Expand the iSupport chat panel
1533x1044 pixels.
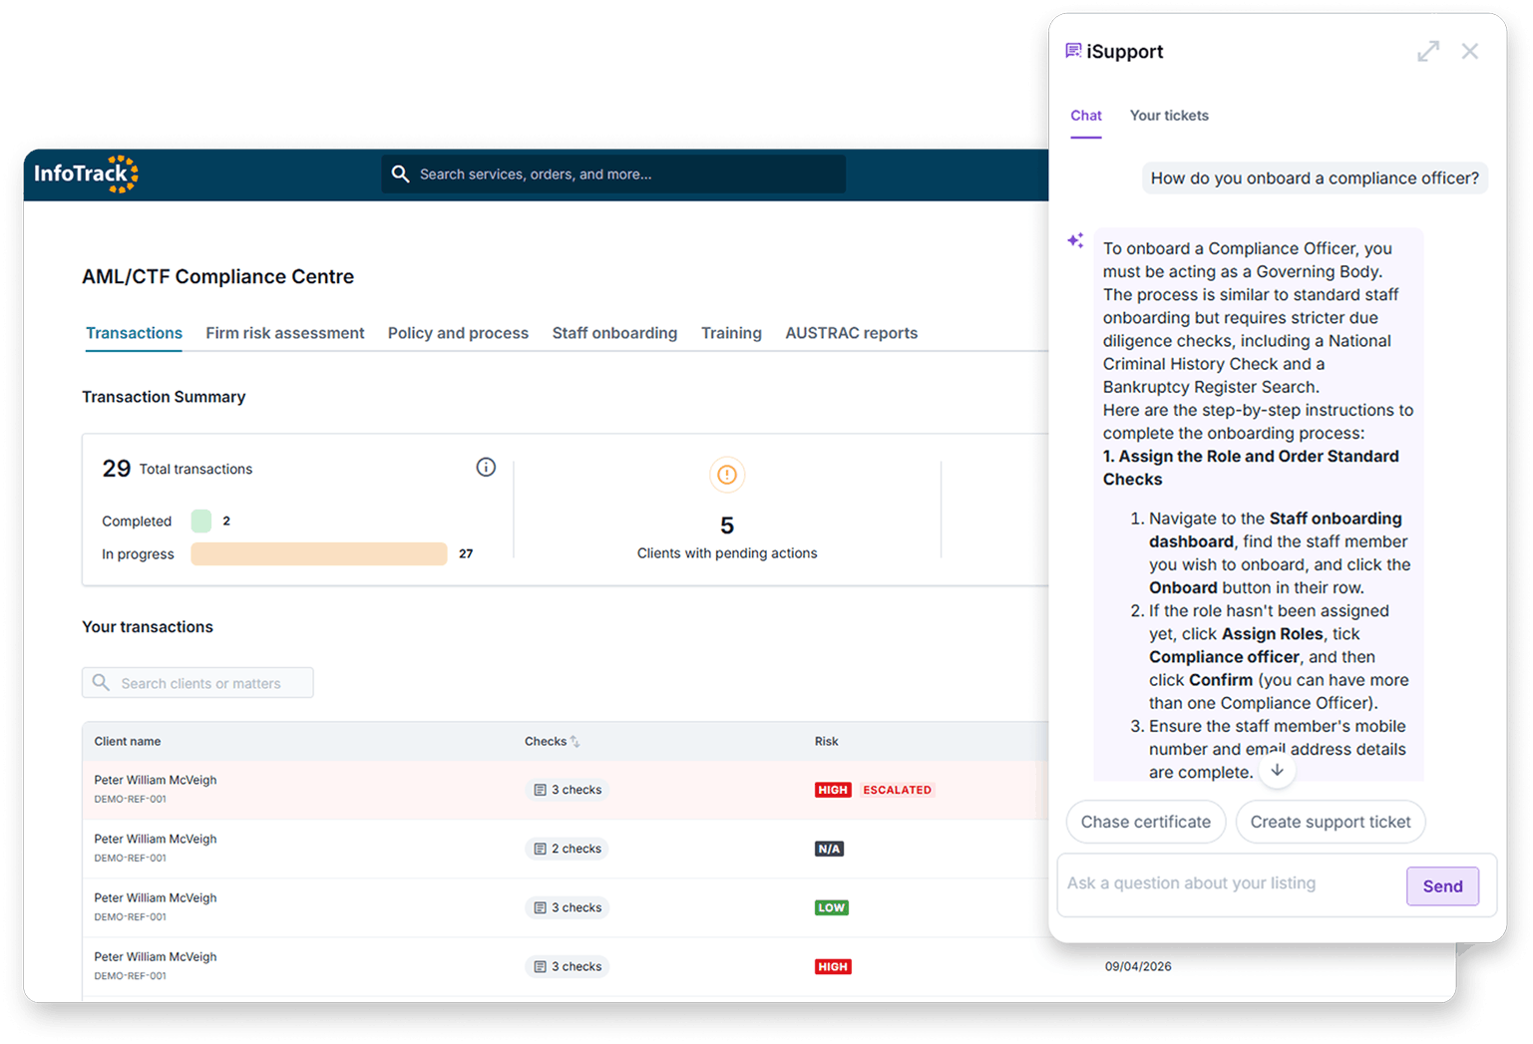[x=1428, y=52]
